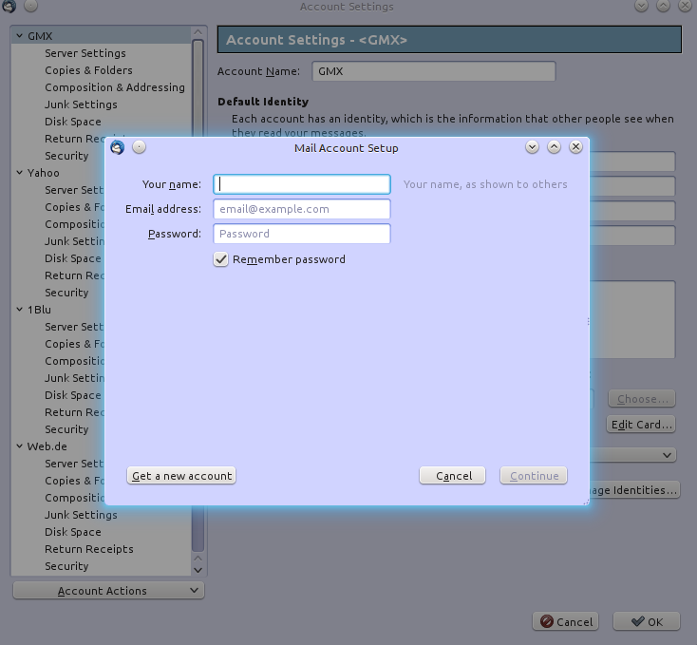Image resolution: width=697 pixels, height=645 pixels.
Task: Click the Manage Identities... button
Action: point(634,490)
